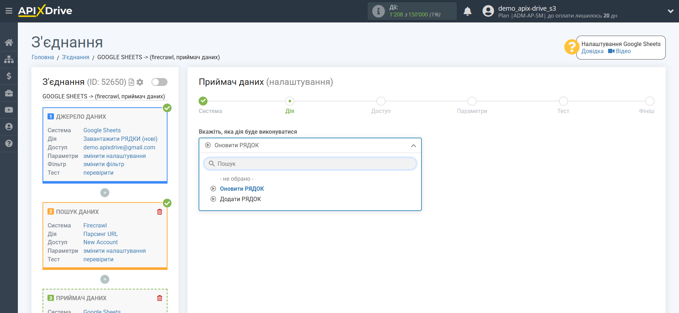Click the ДЖЕРЕЛО ДАНИХ header

coord(81,117)
